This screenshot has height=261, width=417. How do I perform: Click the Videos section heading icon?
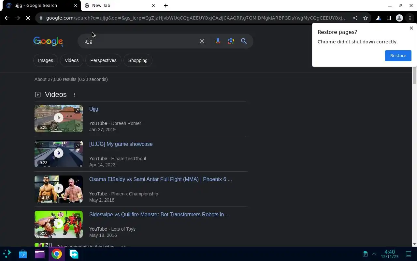pos(38,95)
